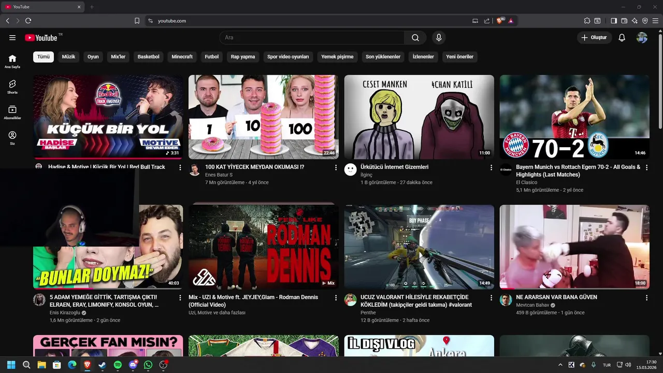Open more options for NE ARARSAN VAR video
The height and width of the screenshot is (373, 663).
coord(646,298)
